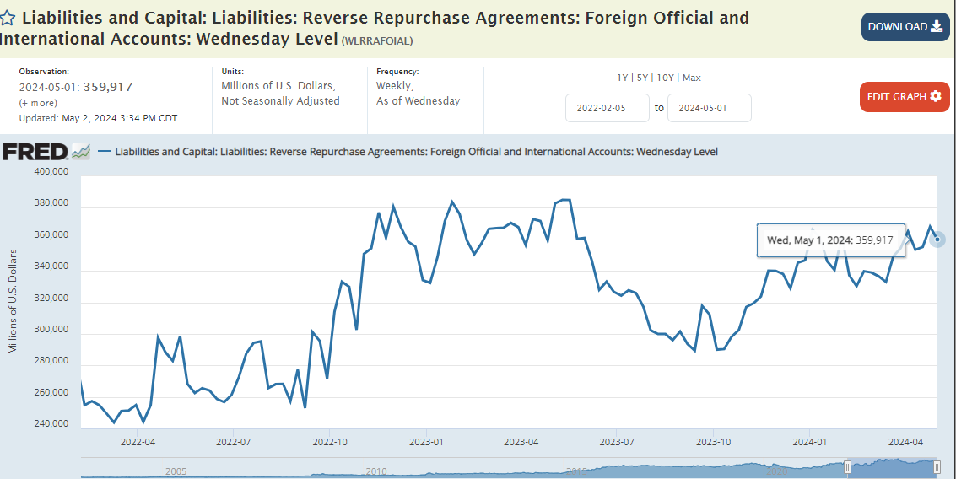The image size is (956, 479).
Task: Click the left handle of the range slider
Action: click(846, 466)
